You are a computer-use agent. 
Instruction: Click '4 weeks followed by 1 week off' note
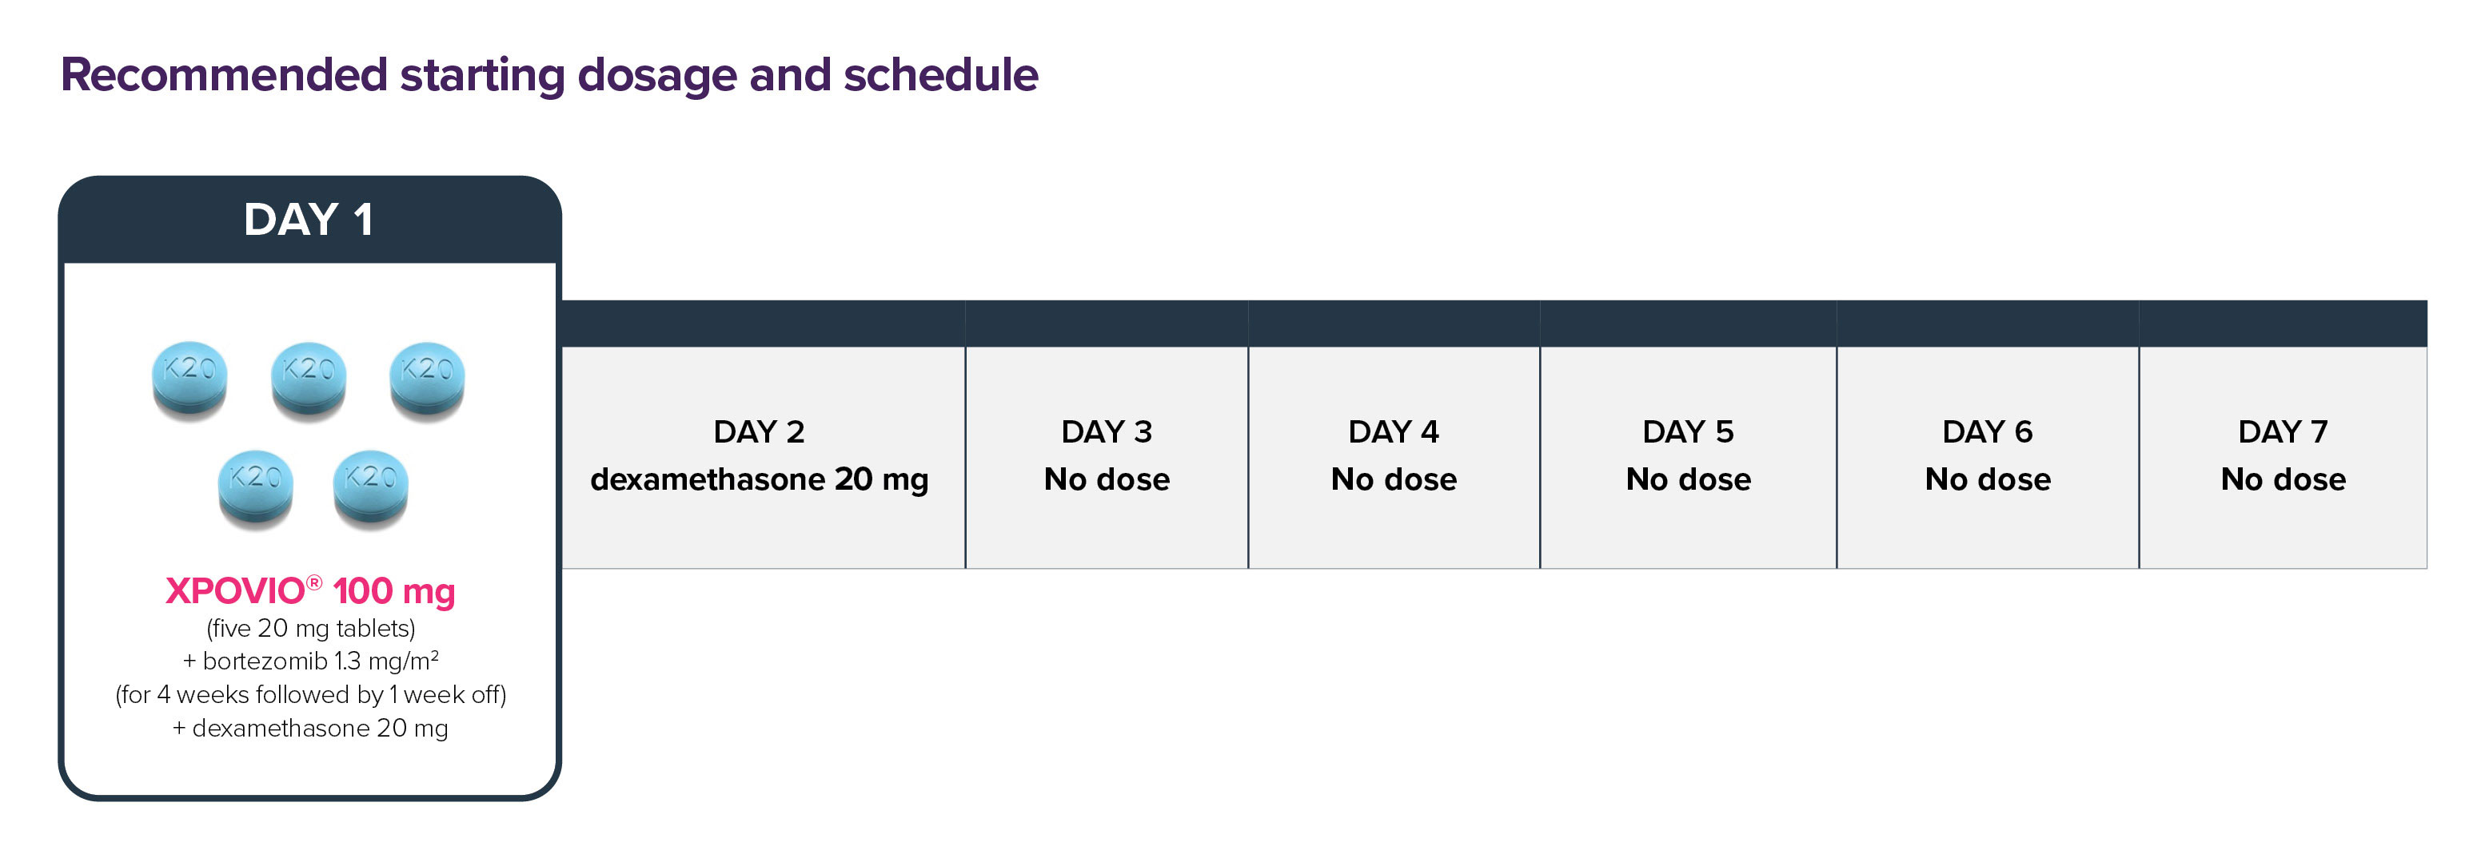[310, 695]
